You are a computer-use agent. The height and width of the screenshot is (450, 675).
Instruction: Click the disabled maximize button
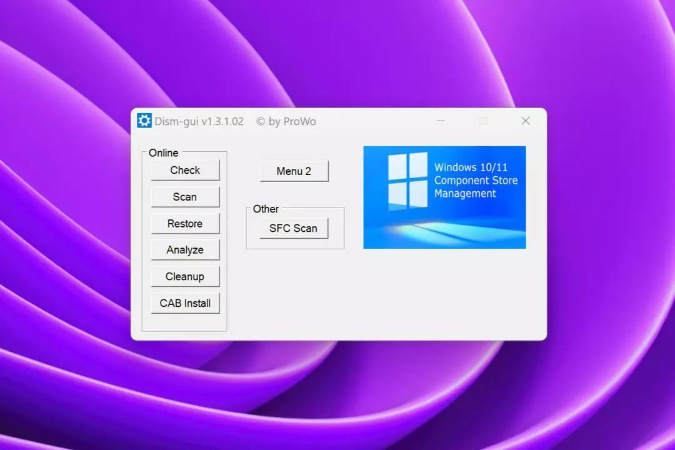(x=483, y=121)
